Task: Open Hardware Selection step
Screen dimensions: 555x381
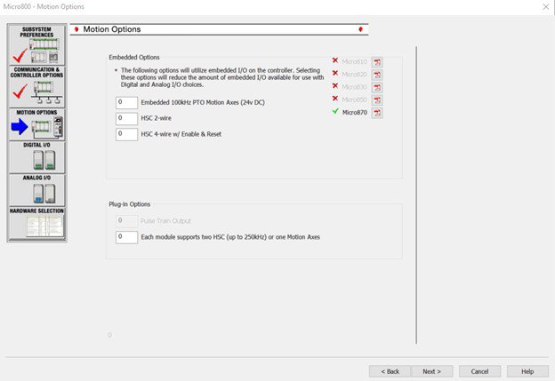Action: pyautogui.click(x=36, y=223)
